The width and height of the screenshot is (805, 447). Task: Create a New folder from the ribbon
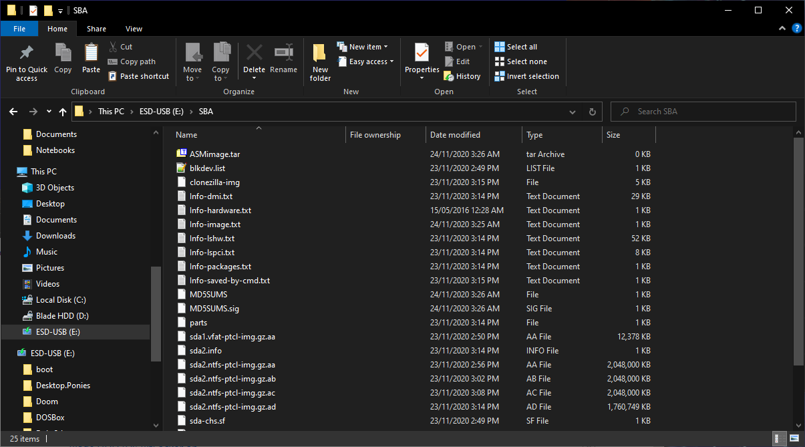320,62
